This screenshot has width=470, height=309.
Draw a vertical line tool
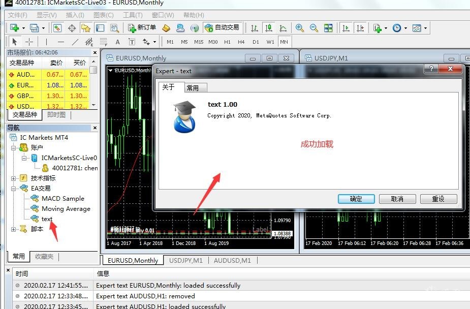pos(46,42)
